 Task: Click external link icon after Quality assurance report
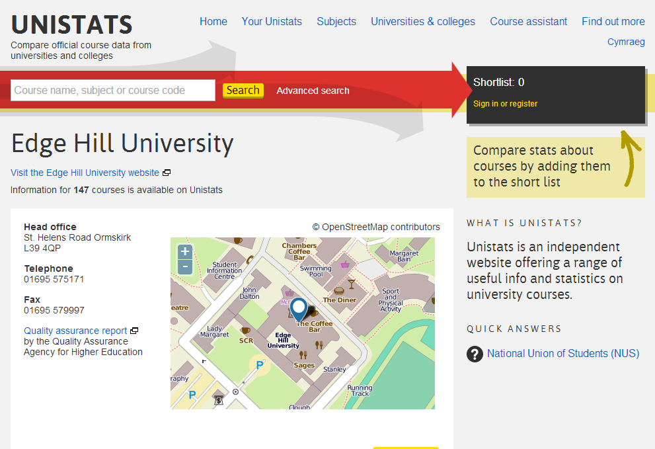[134, 331]
